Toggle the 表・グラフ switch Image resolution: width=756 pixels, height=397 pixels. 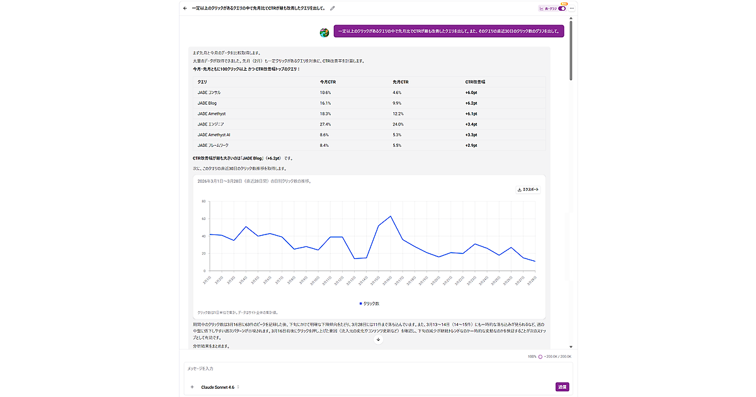tap(562, 8)
